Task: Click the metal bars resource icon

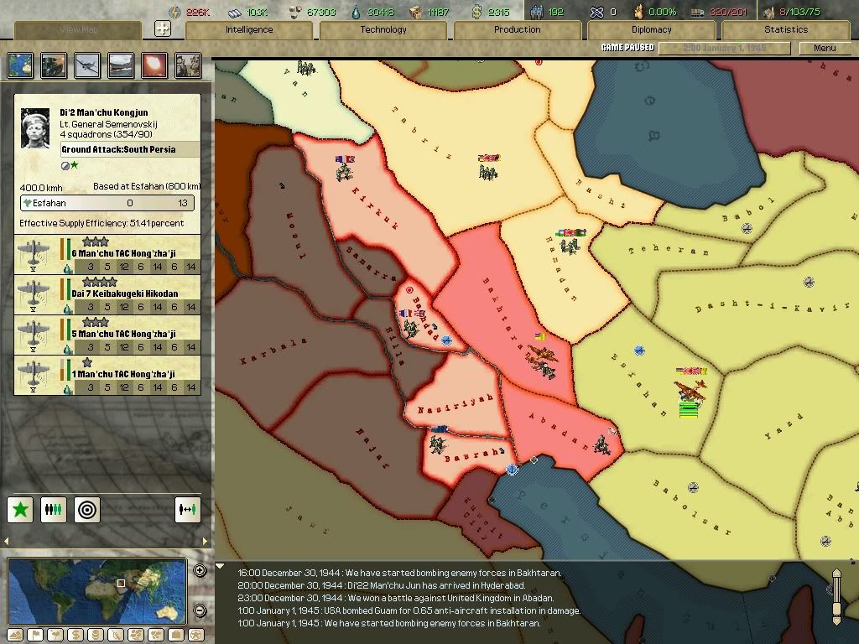Action: pyautogui.click(x=235, y=12)
